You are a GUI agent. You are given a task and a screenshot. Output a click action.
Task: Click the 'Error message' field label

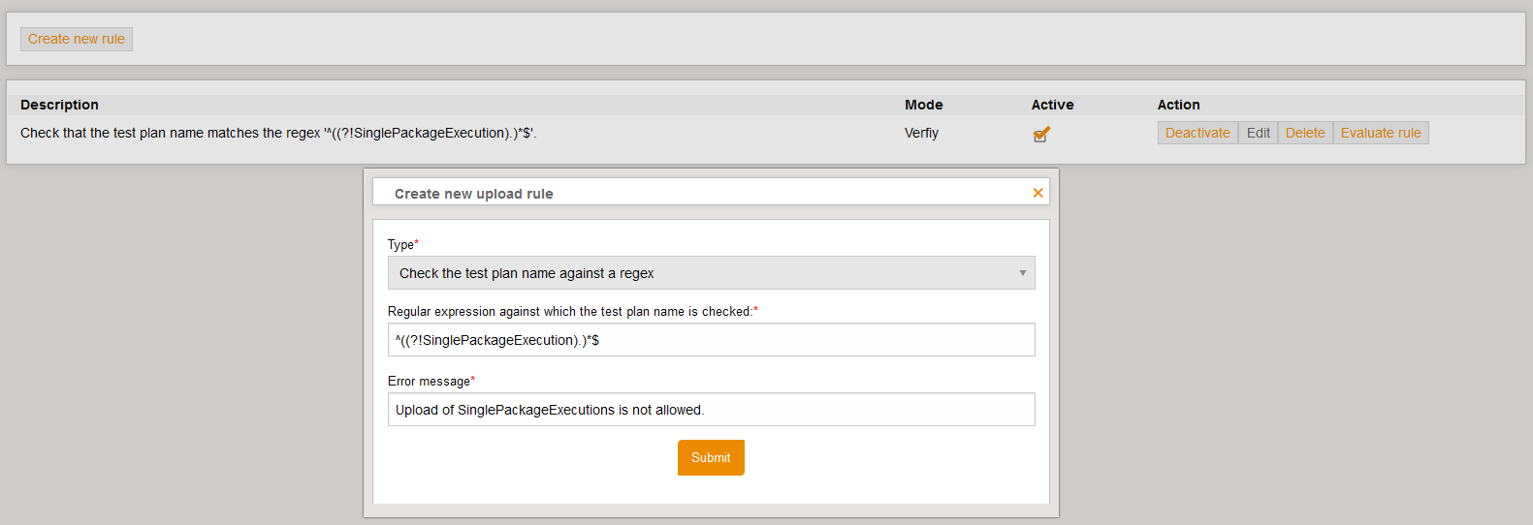click(x=431, y=381)
